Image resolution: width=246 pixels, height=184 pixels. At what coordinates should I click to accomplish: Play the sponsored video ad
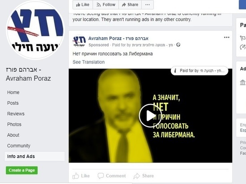(150, 116)
